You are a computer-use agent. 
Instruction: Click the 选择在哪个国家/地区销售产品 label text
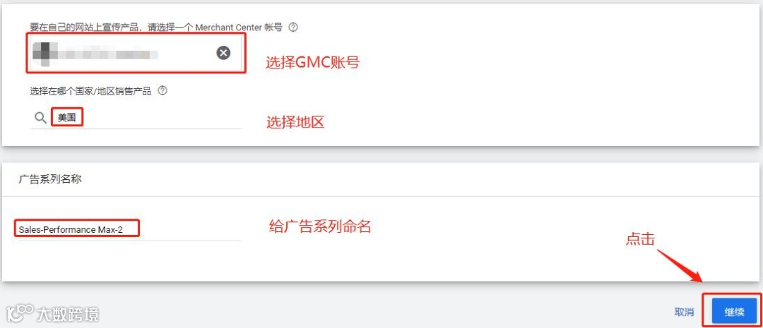(90, 91)
